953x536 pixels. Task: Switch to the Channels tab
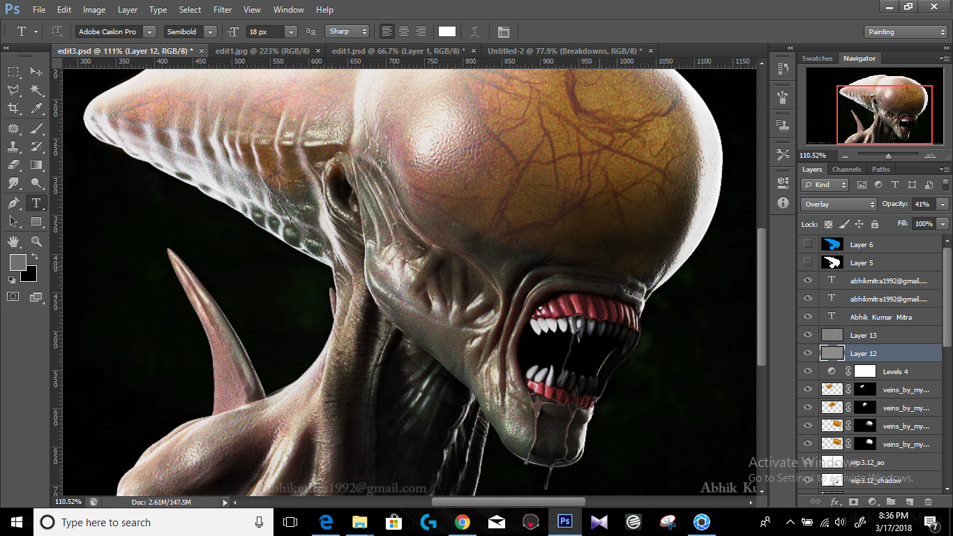[x=846, y=169]
